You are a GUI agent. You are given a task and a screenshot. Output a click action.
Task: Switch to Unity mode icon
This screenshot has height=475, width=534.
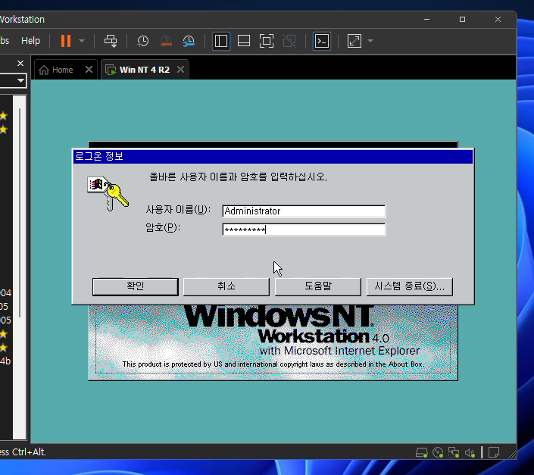[289, 41]
